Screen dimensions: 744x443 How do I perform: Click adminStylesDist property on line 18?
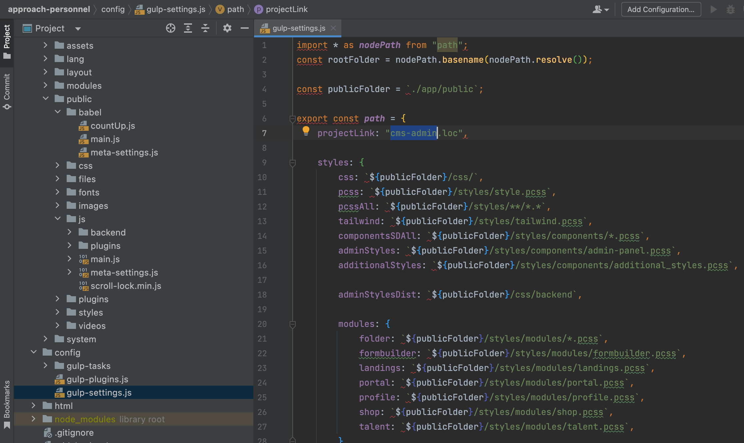377,295
